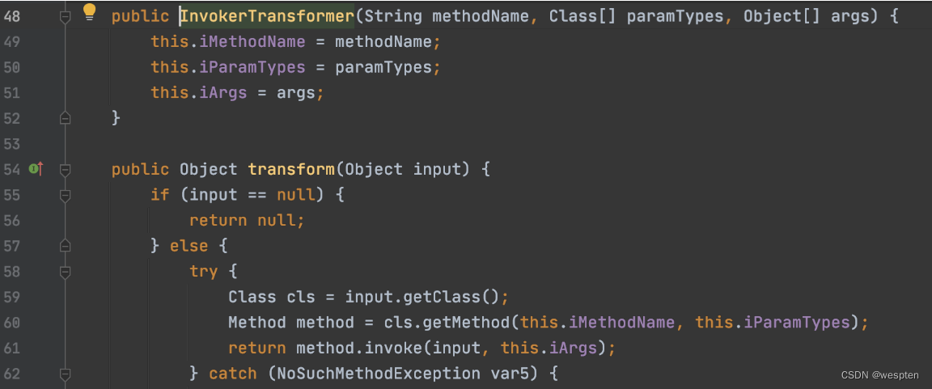Click line number 54 in the gutter

[11, 170]
